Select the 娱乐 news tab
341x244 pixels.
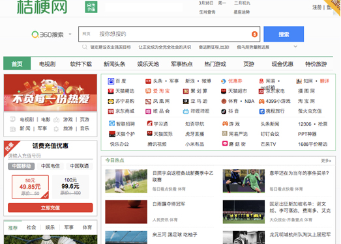pyautogui.click(x=50, y=227)
